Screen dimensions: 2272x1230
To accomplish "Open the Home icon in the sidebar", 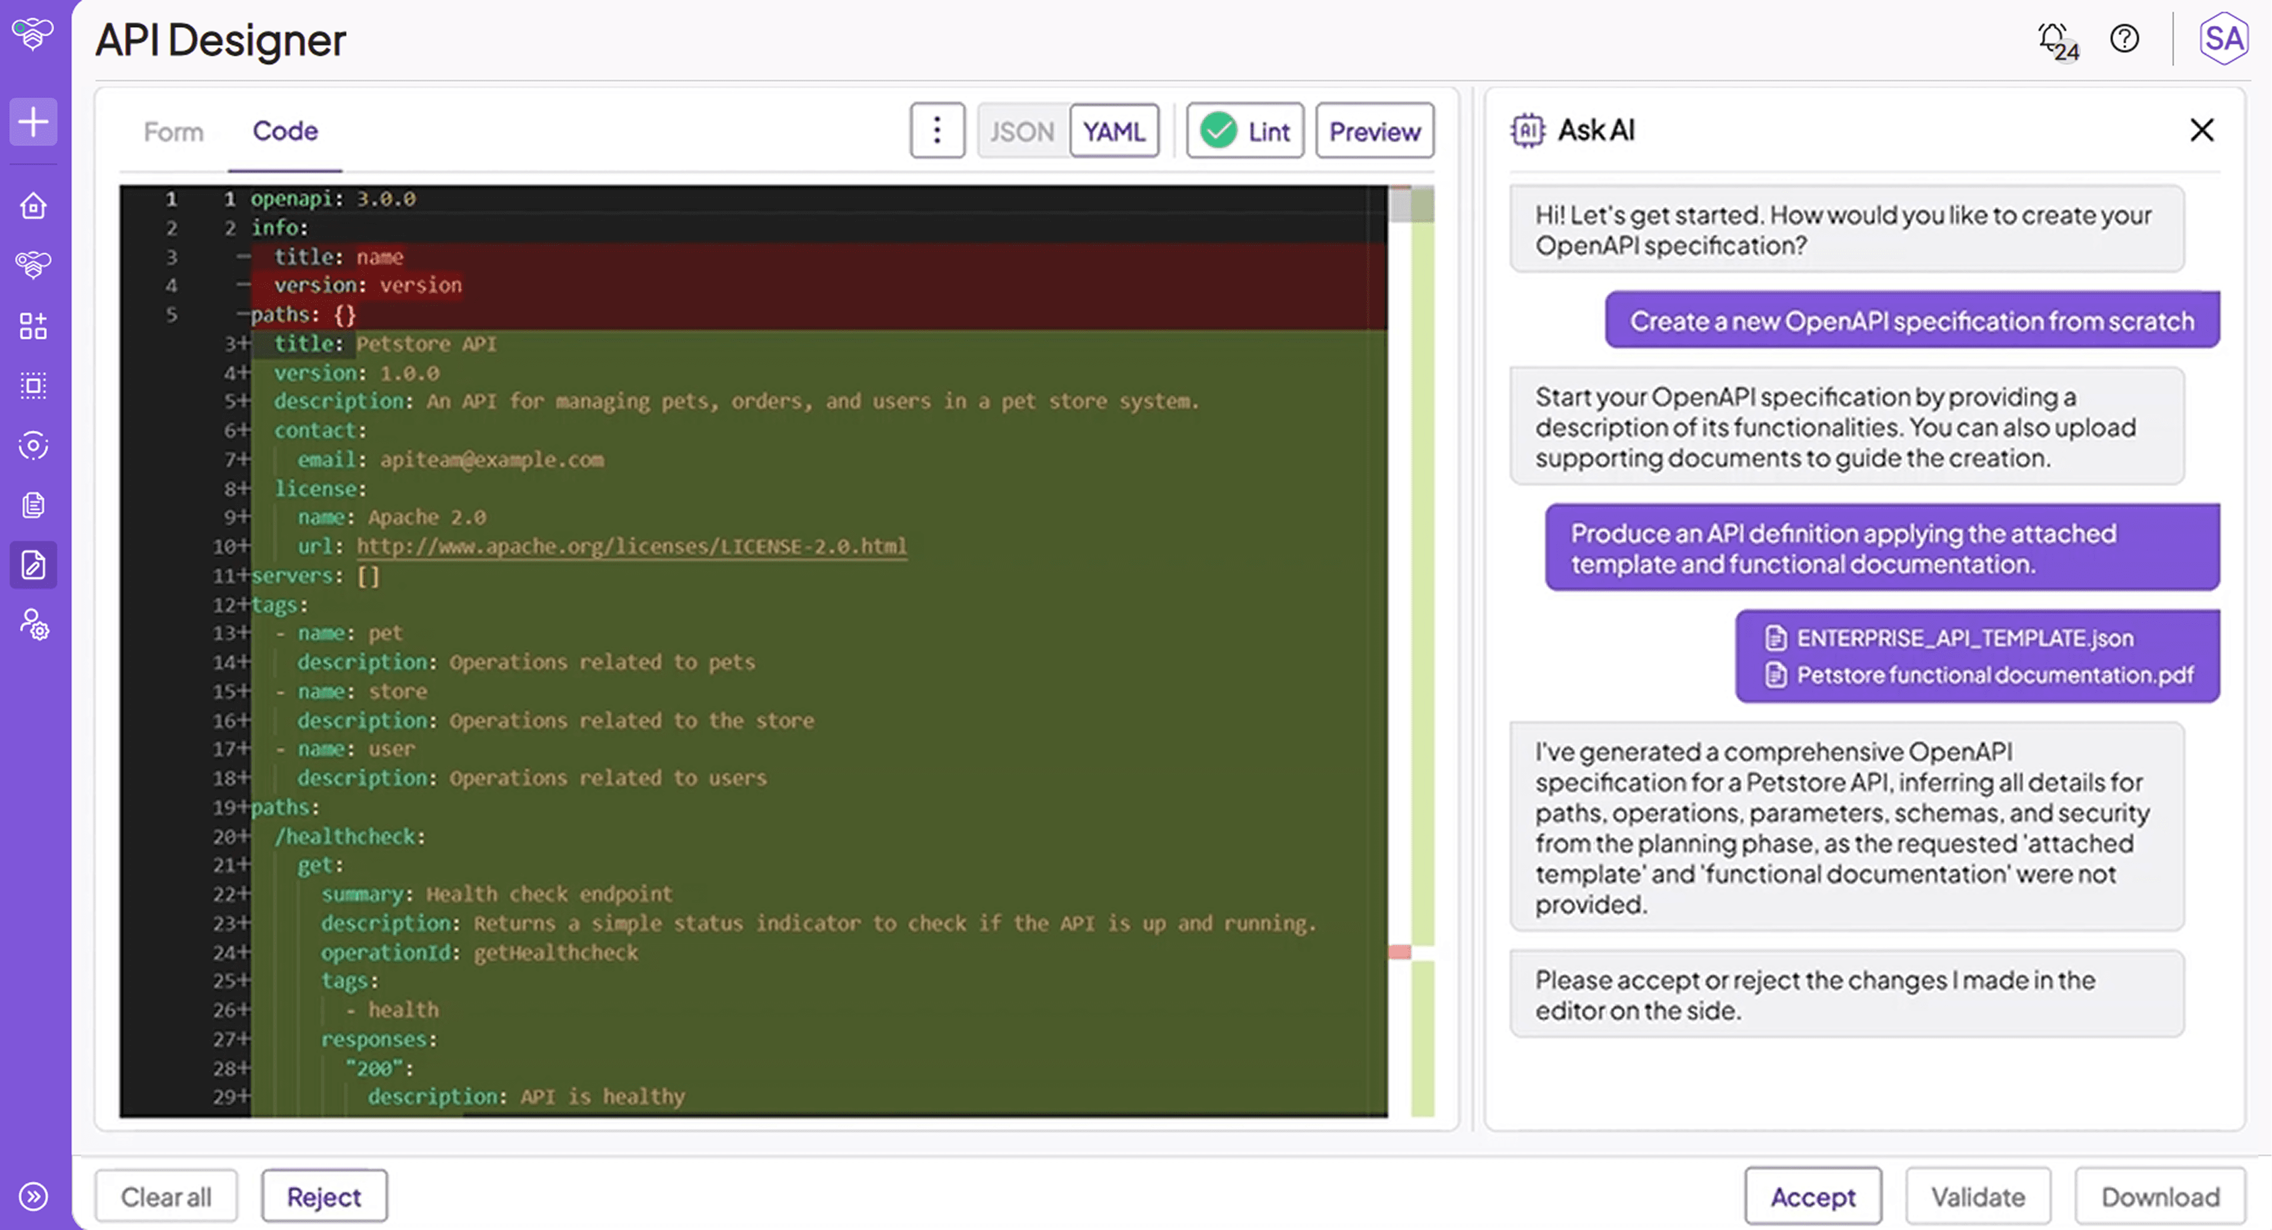I will pyautogui.click(x=34, y=206).
